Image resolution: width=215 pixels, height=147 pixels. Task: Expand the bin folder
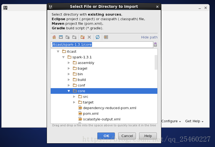pos(69,74)
